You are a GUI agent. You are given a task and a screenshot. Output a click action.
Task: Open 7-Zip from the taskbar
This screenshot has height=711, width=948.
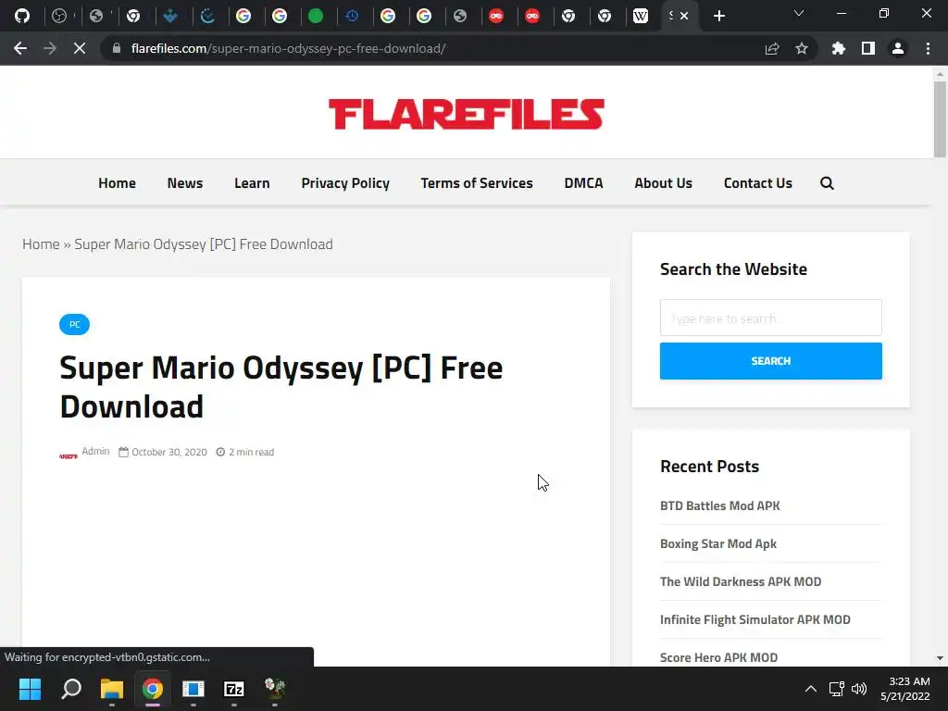click(x=234, y=689)
